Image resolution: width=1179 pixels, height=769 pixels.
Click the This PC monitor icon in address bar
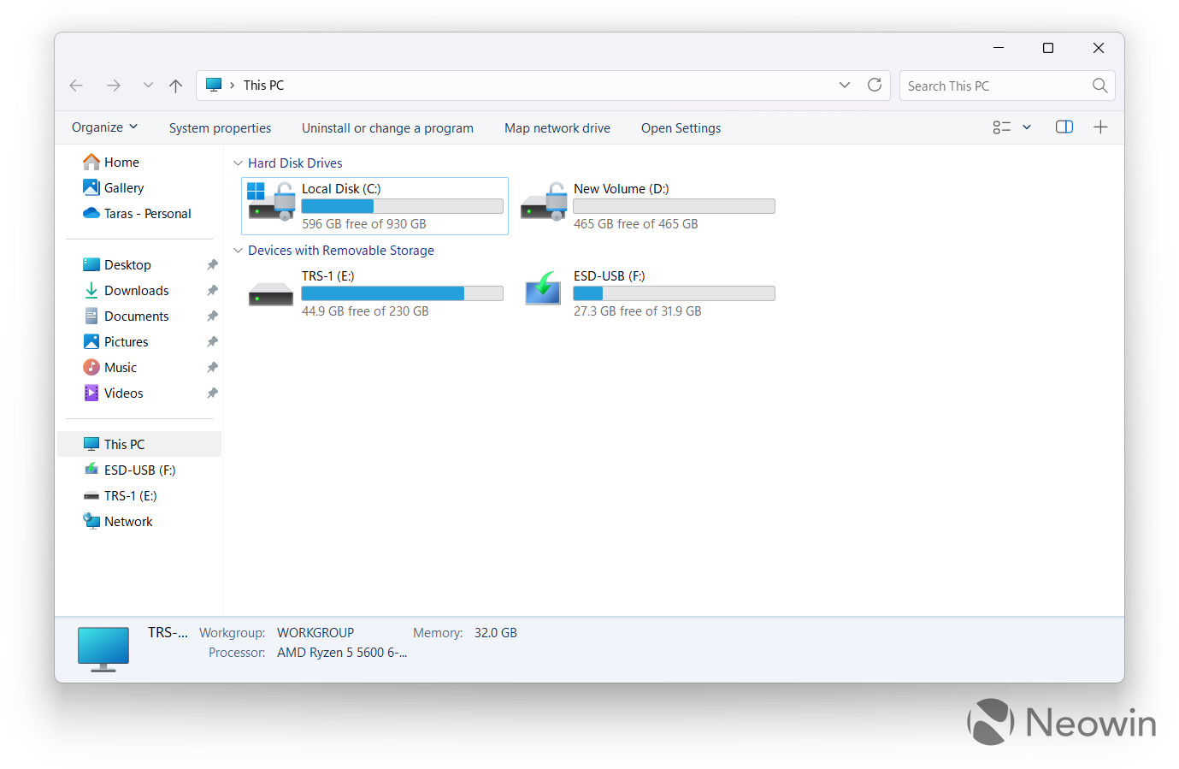[214, 85]
